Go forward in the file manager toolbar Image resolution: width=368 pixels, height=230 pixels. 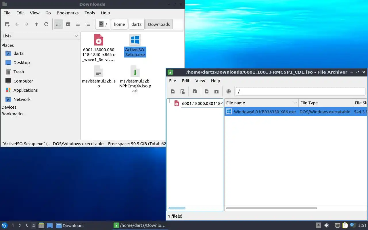[27, 24]
